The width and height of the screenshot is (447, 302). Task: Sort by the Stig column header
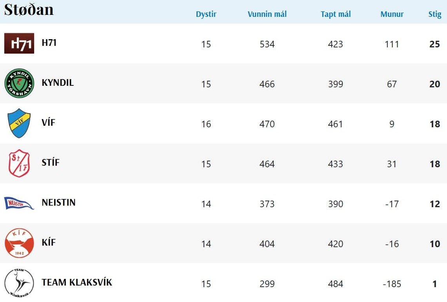click(435, 14)
